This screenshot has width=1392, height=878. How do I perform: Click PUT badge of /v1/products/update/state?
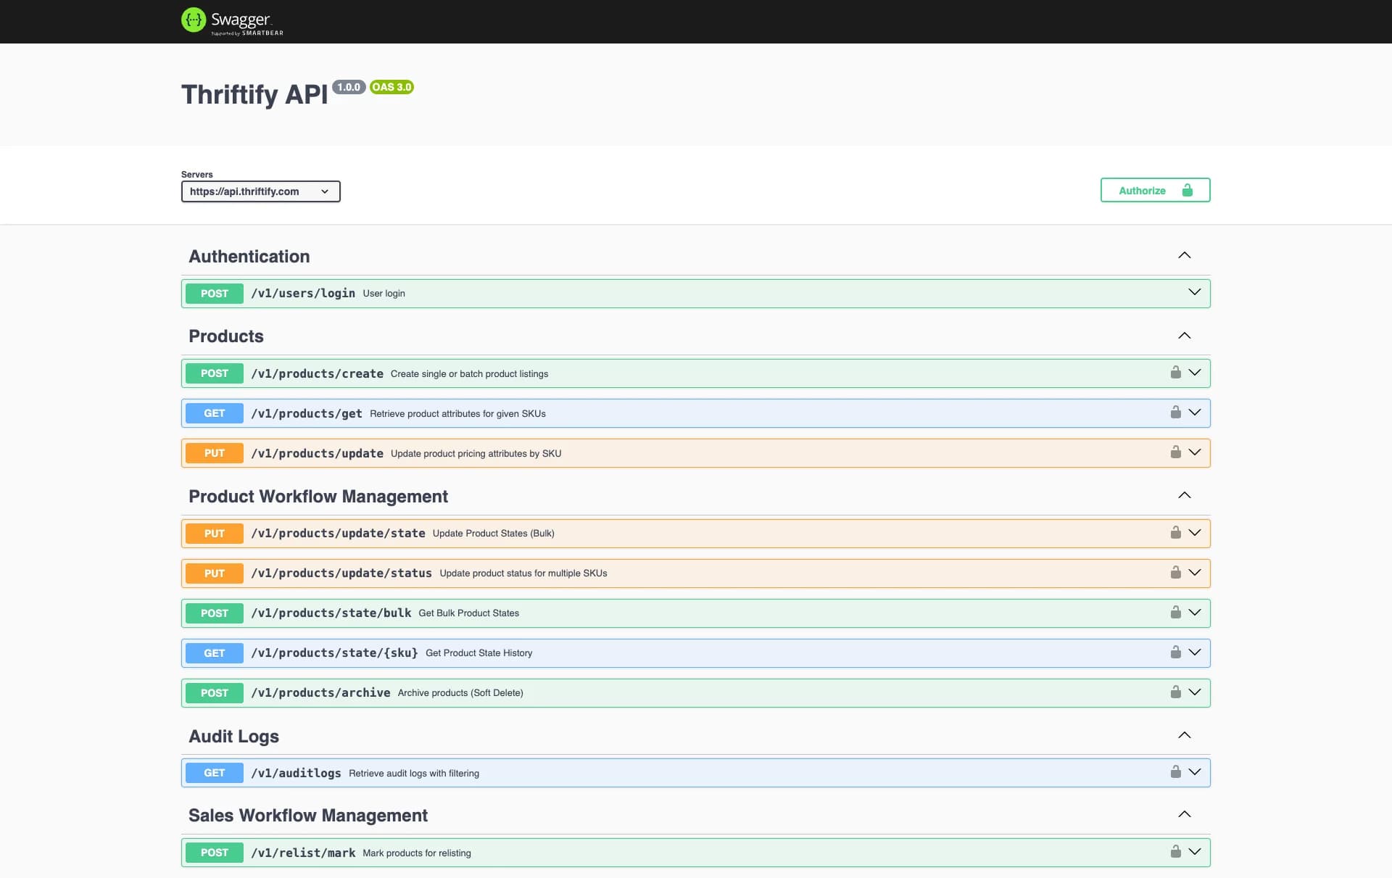215,533
